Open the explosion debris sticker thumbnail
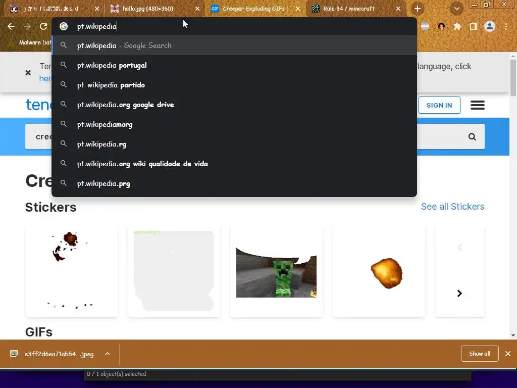The width and height of the screenshot is (517, 388). point(71,272)
